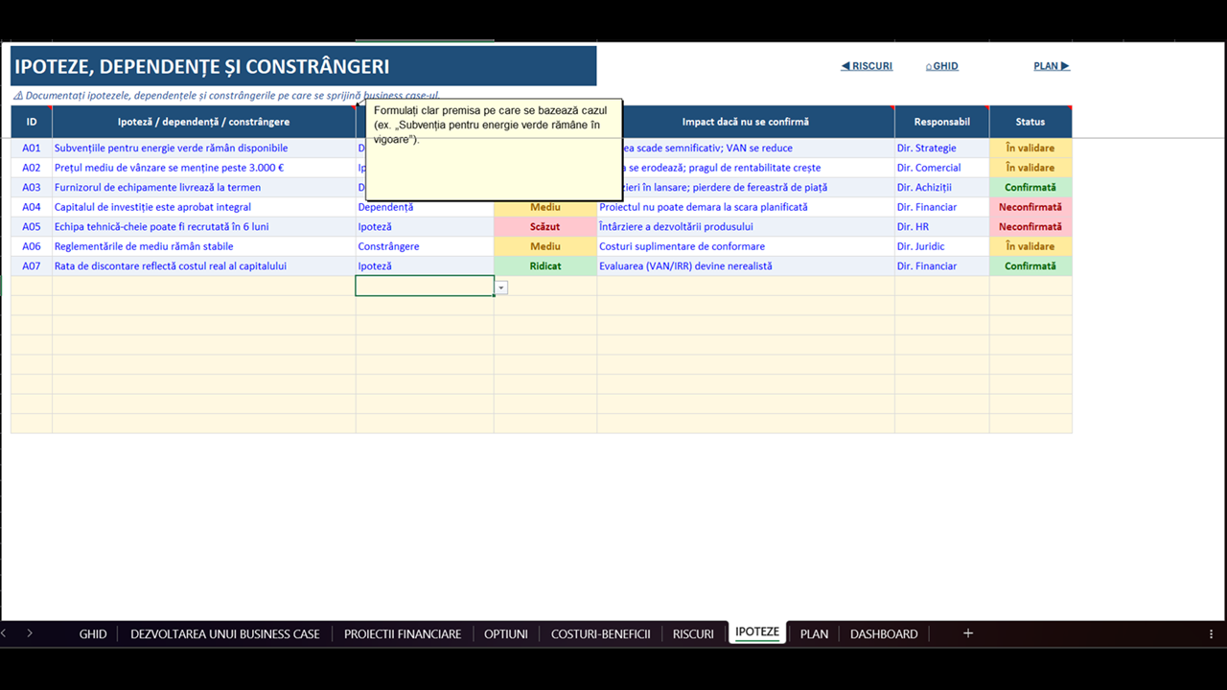Select cell with ID A05

(x=32, y=227)
